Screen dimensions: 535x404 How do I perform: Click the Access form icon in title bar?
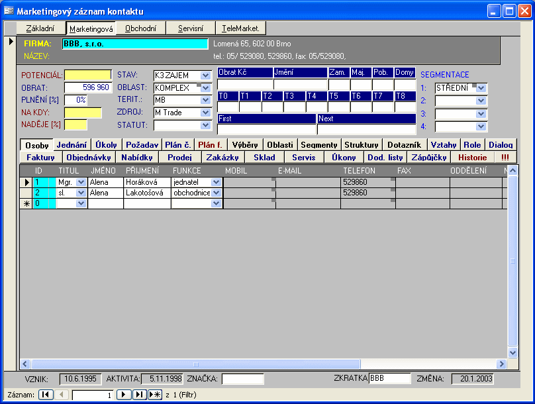pos(9,11)
